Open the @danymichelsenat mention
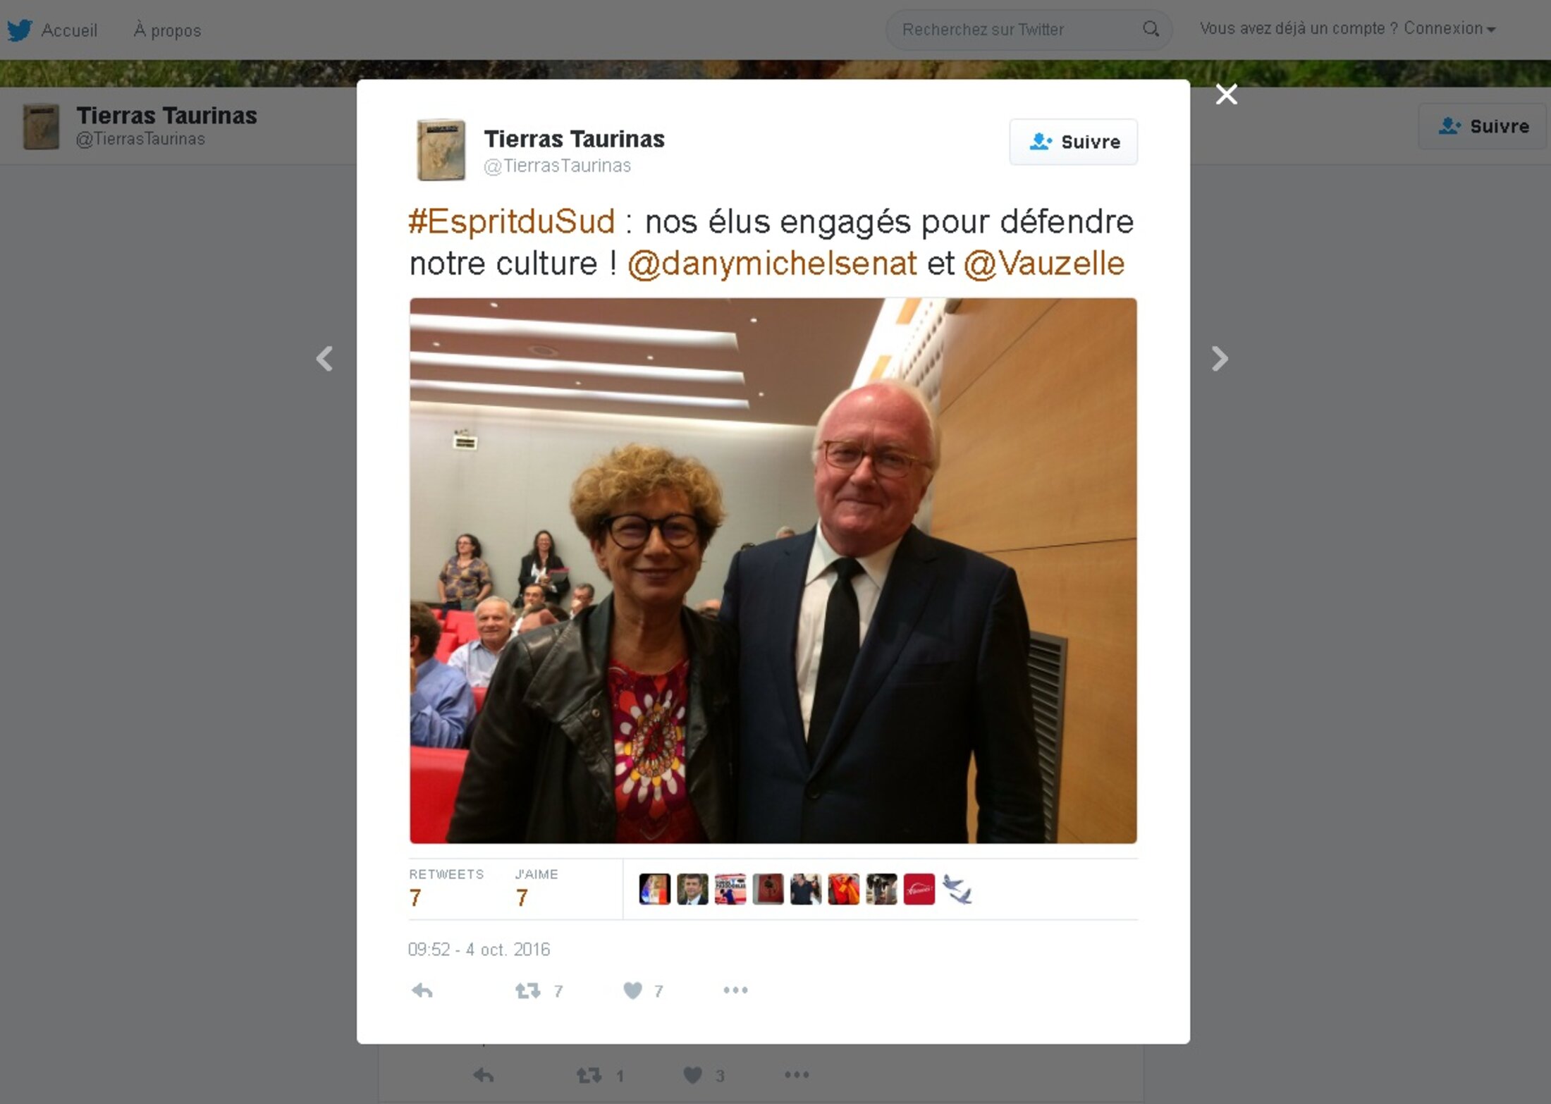The image size is (1551, 1104). pos(772,264)
